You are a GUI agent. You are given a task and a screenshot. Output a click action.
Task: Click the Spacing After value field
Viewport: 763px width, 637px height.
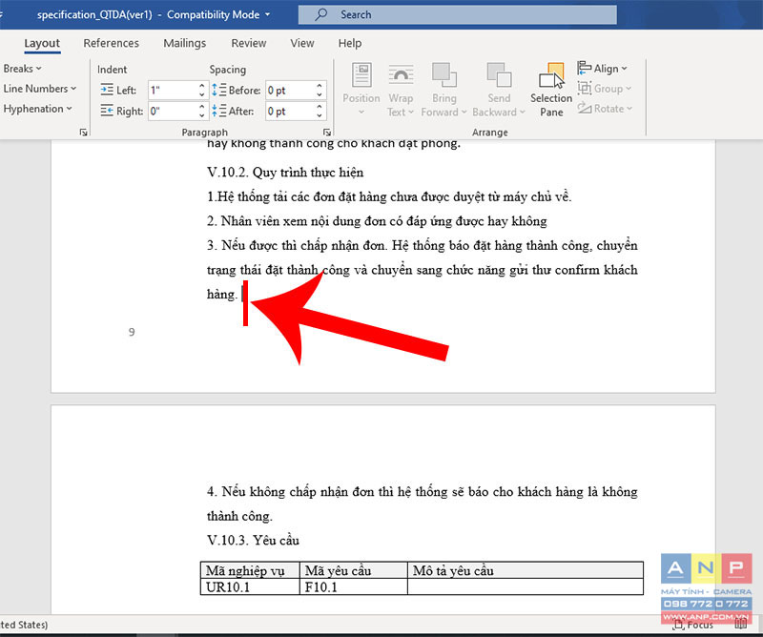click(x=290, y=111)
